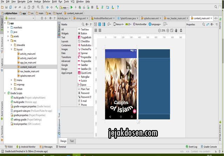Select the first ProgressBar widget in Palette

[85, 57]
